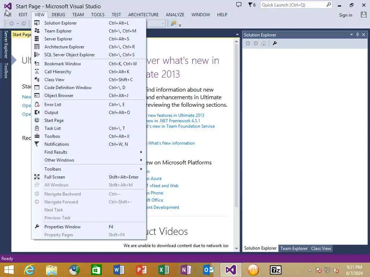Select Task List menu entry

(89, 128)
